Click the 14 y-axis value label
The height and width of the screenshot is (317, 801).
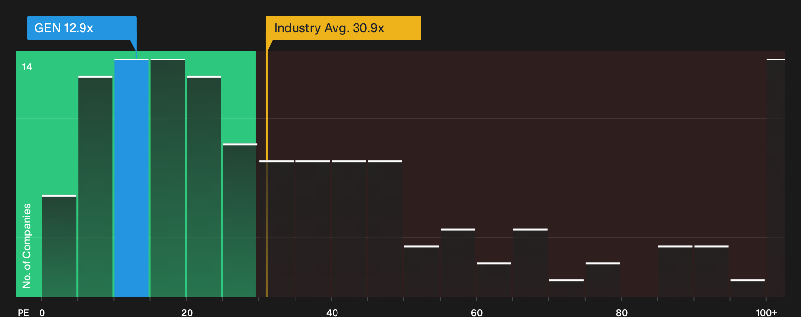(27, 67)
